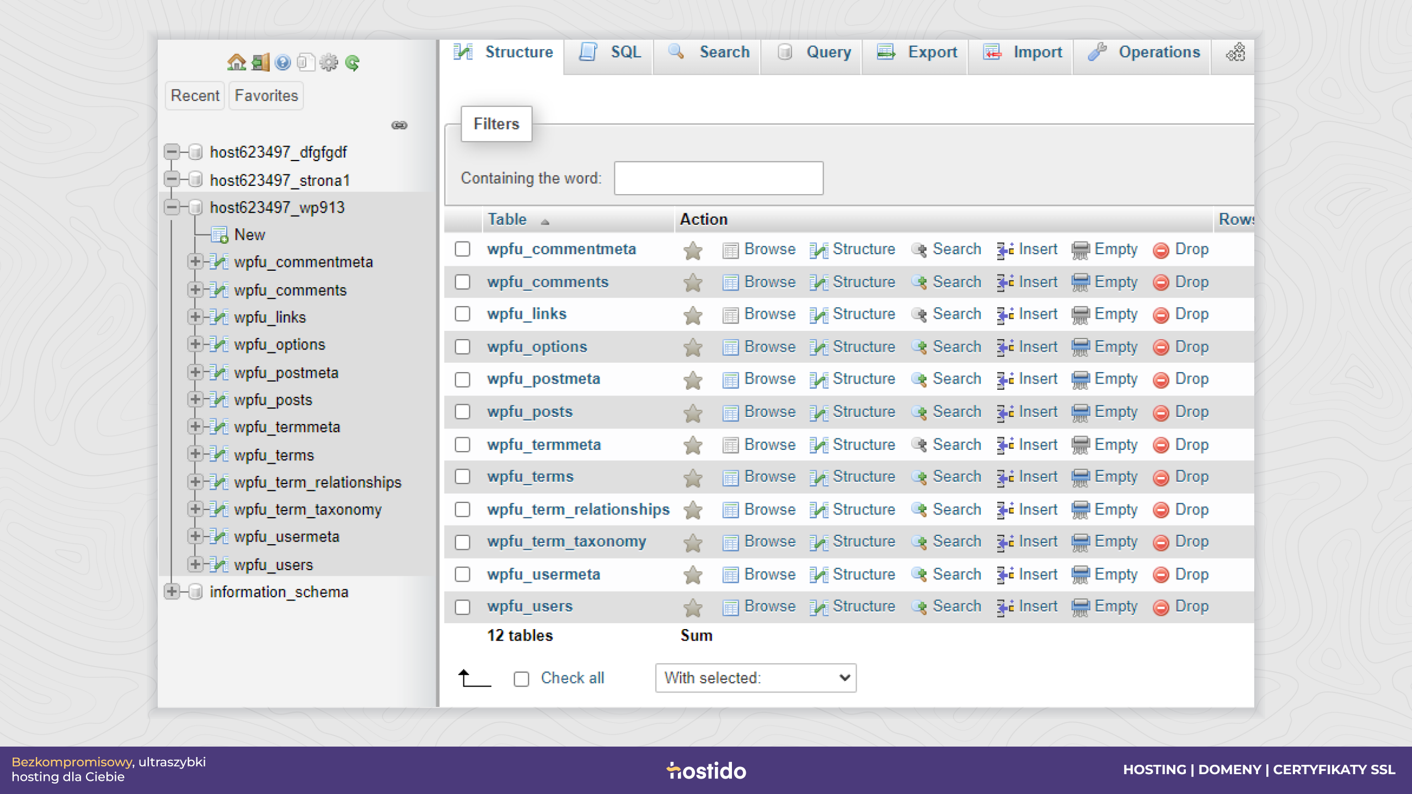The image size is (1412, 794).
Task: Focus the Containing the word filter field
Action: click(x=719, y=178)
